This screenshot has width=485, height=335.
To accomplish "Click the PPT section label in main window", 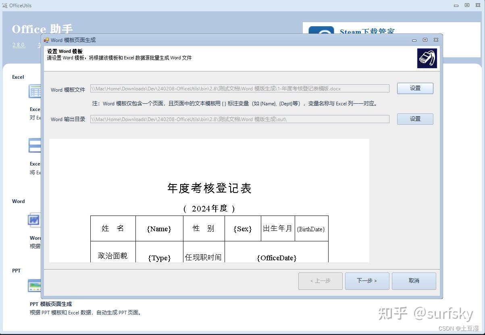I will click(17, 271).
